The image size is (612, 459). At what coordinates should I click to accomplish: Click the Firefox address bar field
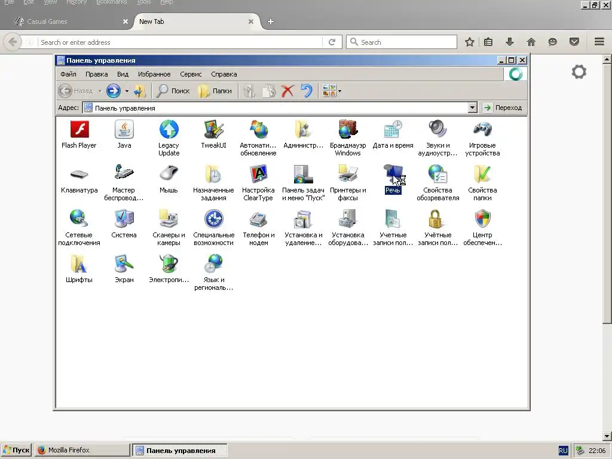click(x=180, y=42)
